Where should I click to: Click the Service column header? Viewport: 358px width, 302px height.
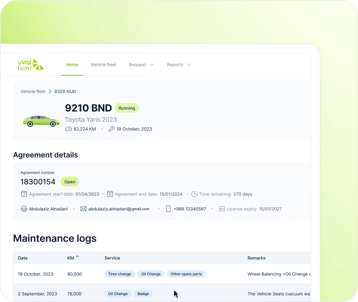click(x=112, y=258)
